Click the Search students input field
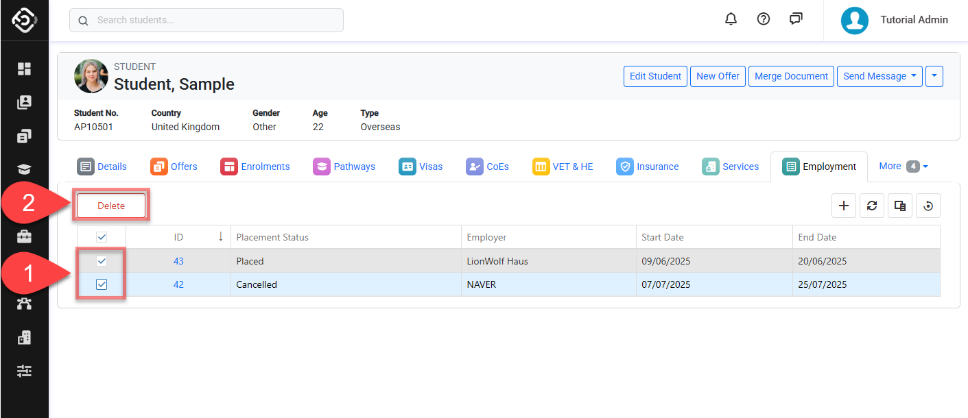968x418 pixels. pos(206,21)
